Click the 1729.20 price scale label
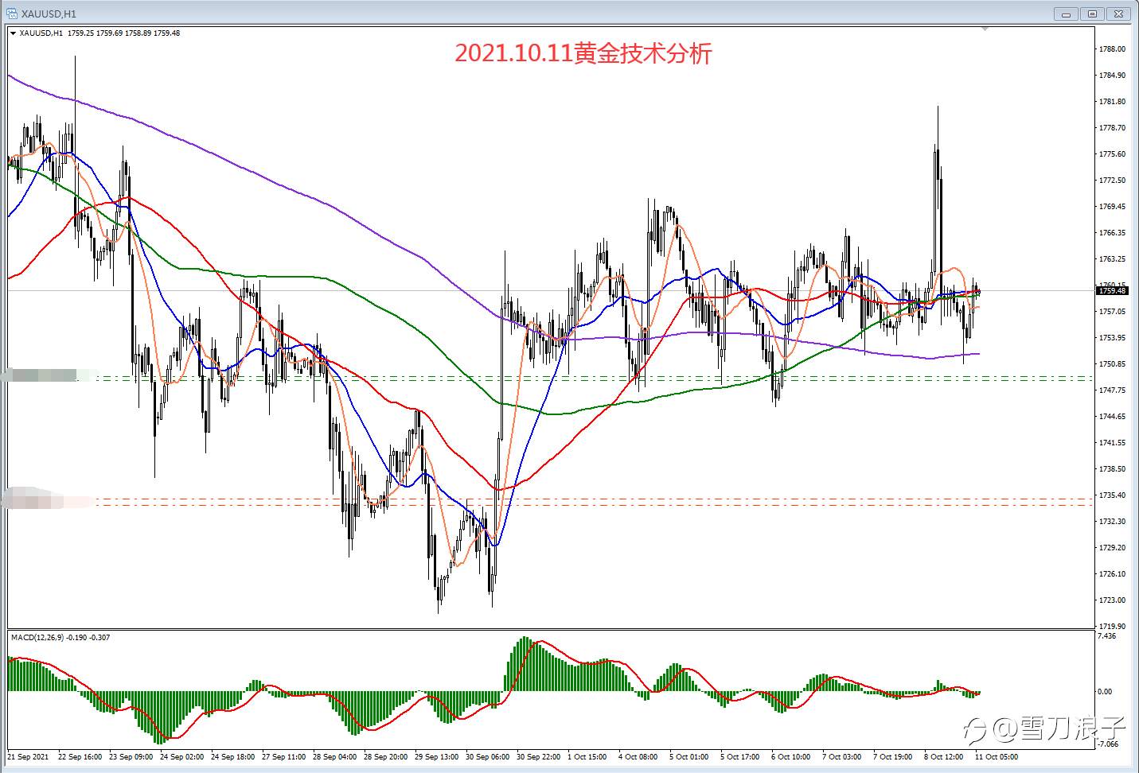This screenshot has height=773, width=1139. [x=1112, y=548]
